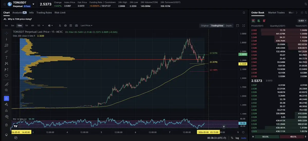Select the 1m timeframe
Viewport: 308px width, 141px height.
pyautogui.click(x=6, y=25)
